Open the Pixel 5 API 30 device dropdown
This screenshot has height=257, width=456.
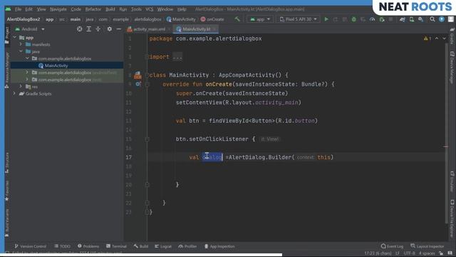pos(298,19)
